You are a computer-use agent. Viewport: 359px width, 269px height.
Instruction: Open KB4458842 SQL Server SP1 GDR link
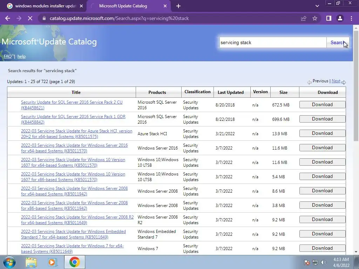[73, 119]
